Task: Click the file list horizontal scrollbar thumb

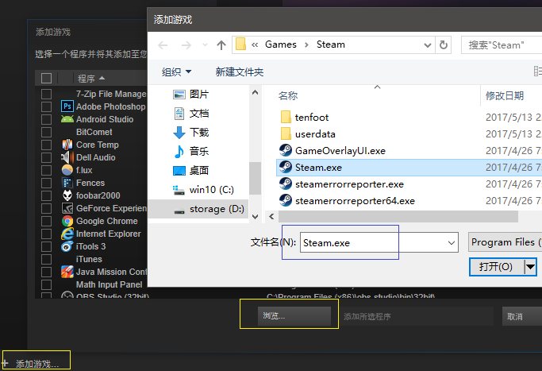Action: click(398, 217)
